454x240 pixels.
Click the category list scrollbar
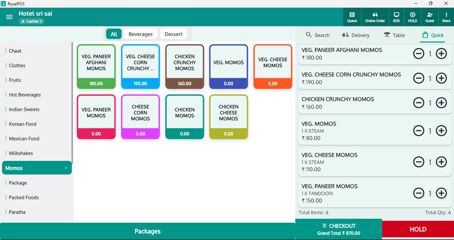(x=72, y=103)
